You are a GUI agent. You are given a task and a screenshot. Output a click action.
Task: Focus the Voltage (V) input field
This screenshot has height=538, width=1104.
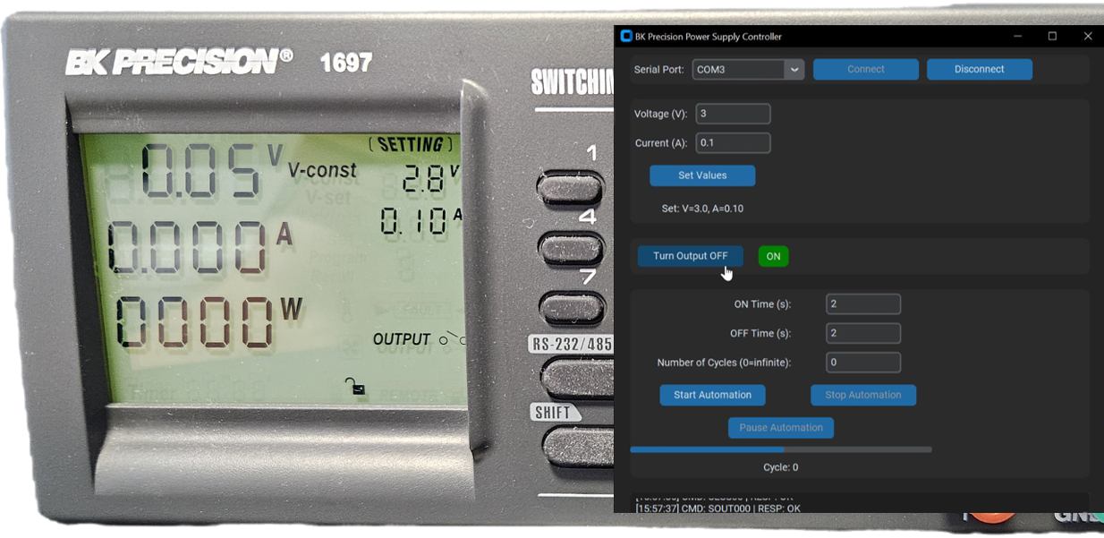[x=733, y=114]
